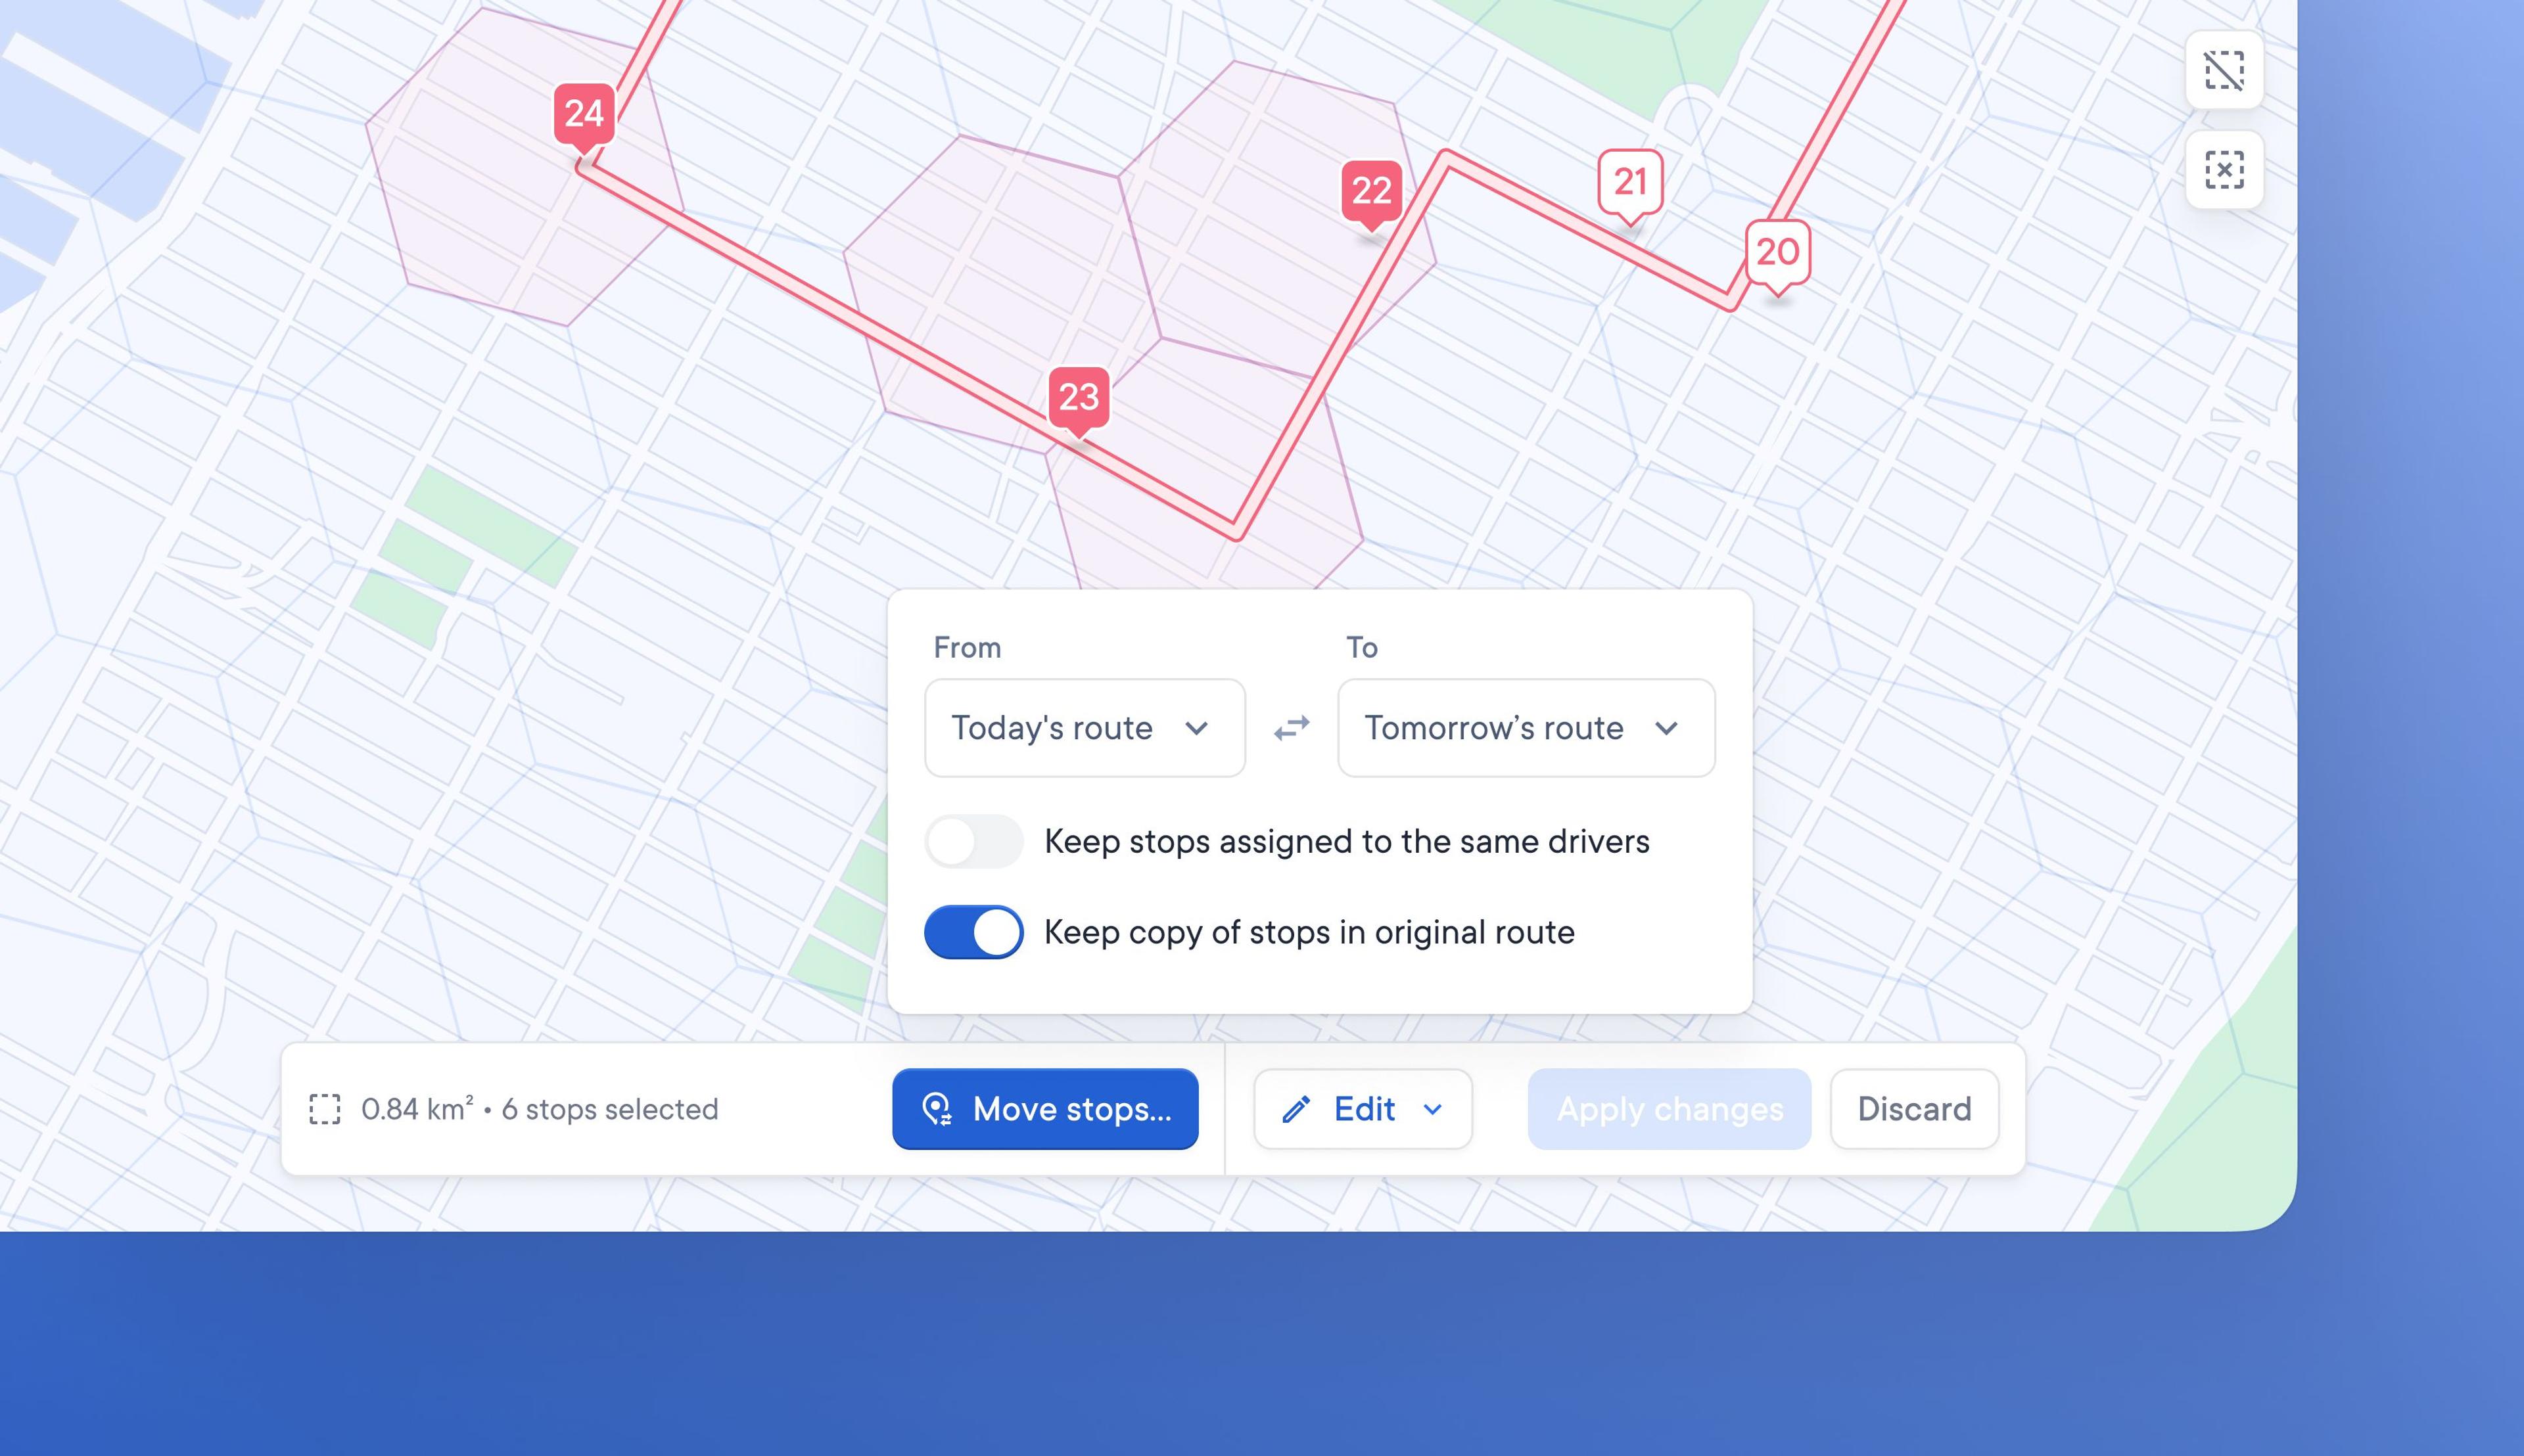Click Apply changes button

pos(1669,1109)
